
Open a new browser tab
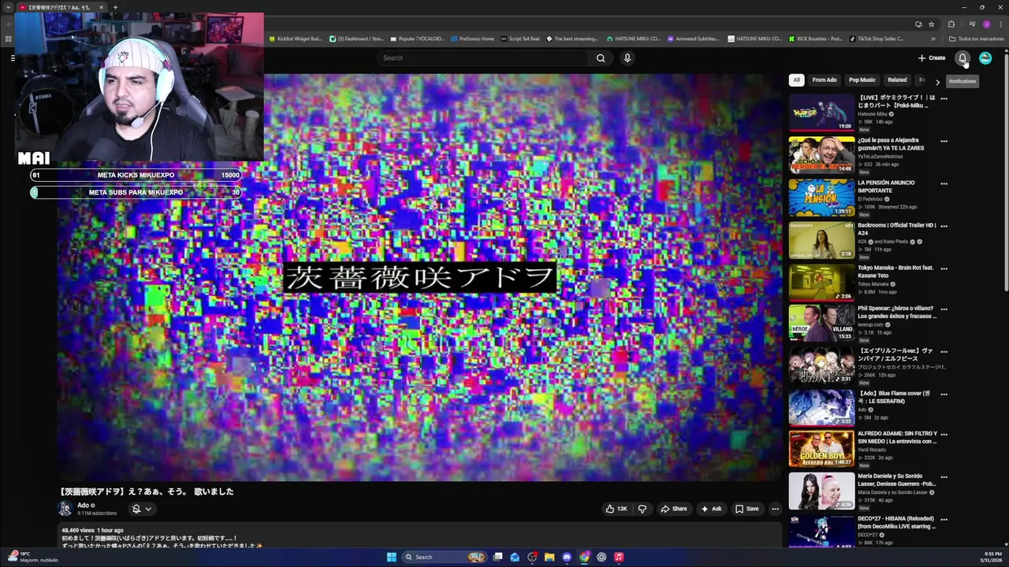115,7
